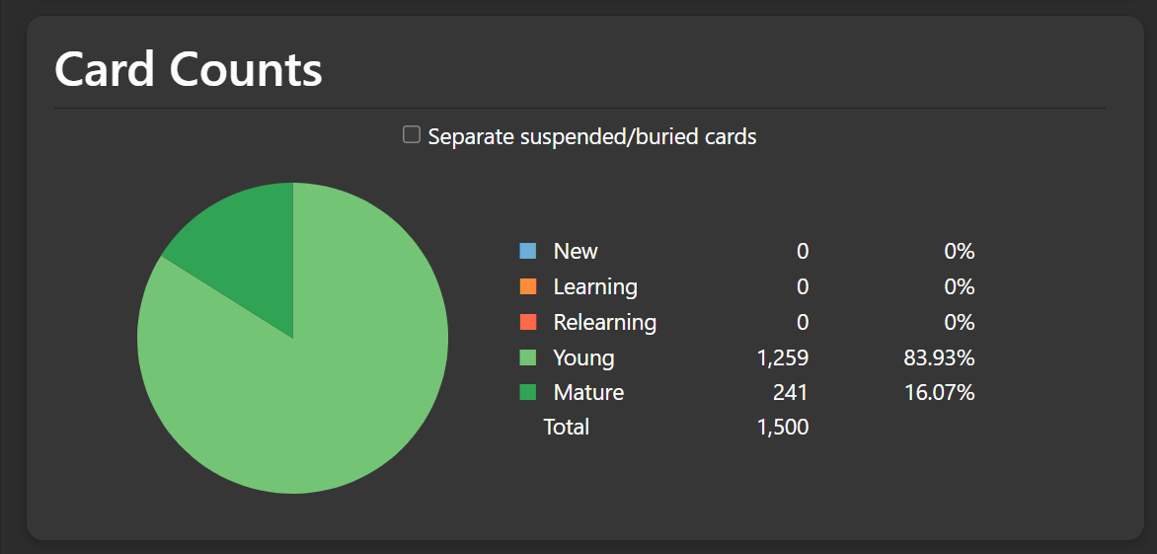This screenshot has width=1157, height=554.
Task: Click the Relearning legend label
Action: (x=604, y=323)
